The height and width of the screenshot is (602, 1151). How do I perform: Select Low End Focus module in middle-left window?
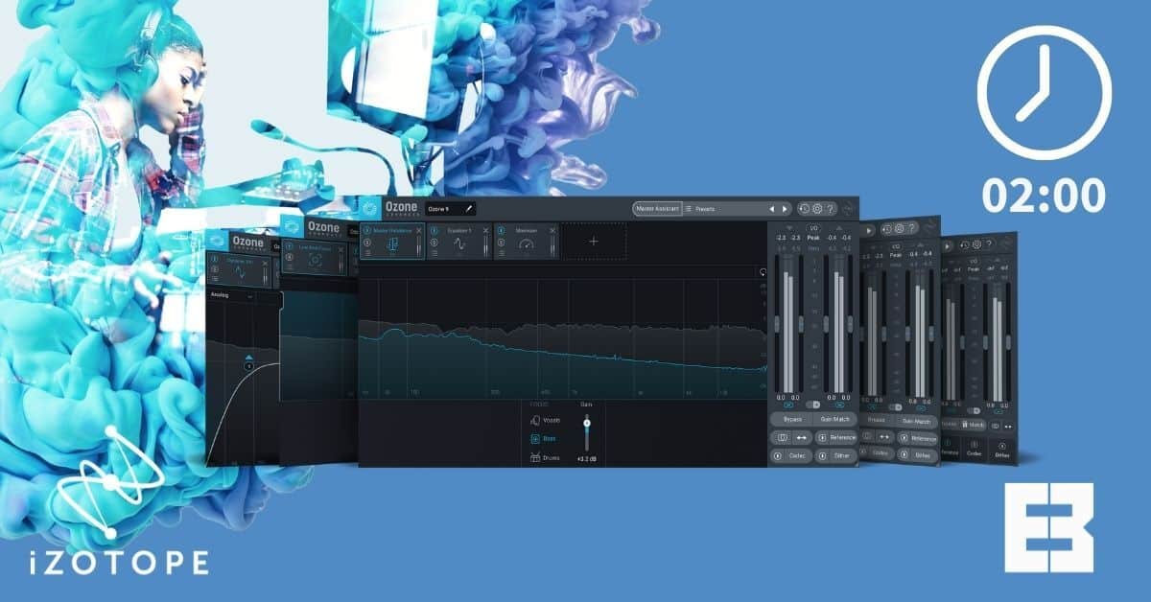315,257
